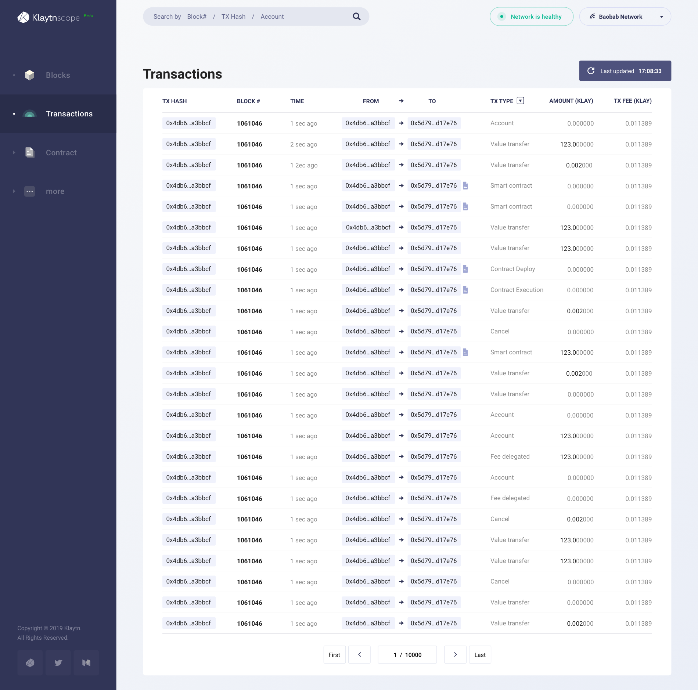Click the search magnifier icon
The height and width of the screenshot is (690, 698).
tap(356, 17)
